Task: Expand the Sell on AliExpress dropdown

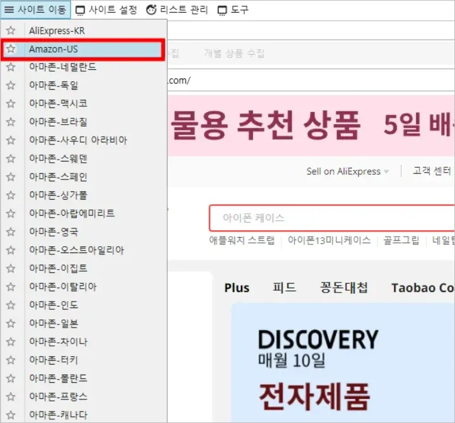Action: point(348,171)
